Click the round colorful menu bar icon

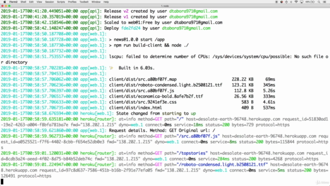pyautogui.click(x=282, y=2)
